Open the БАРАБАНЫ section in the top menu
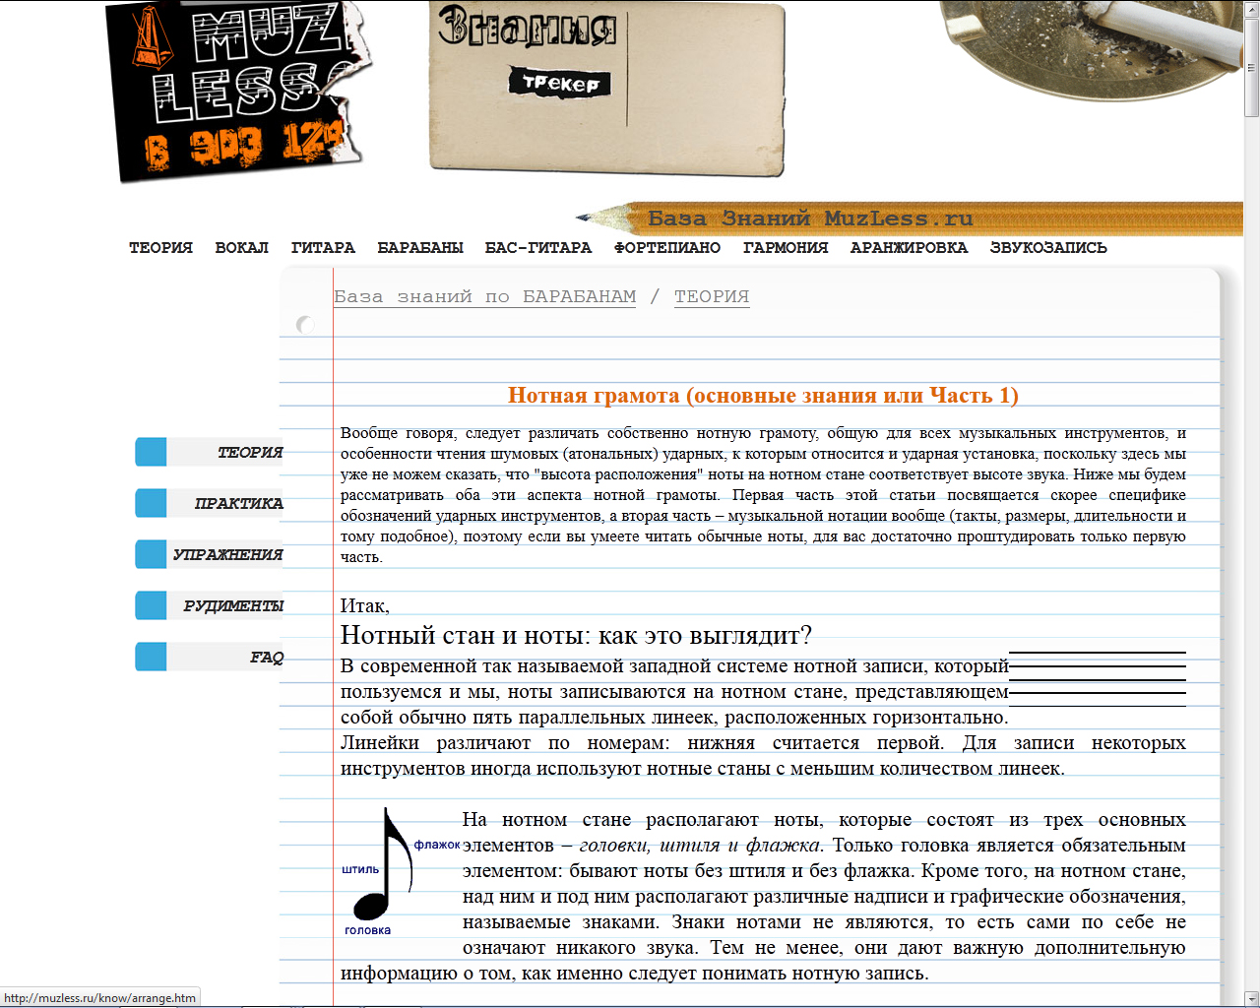Screen dimensions: 1260x1008 420,248
